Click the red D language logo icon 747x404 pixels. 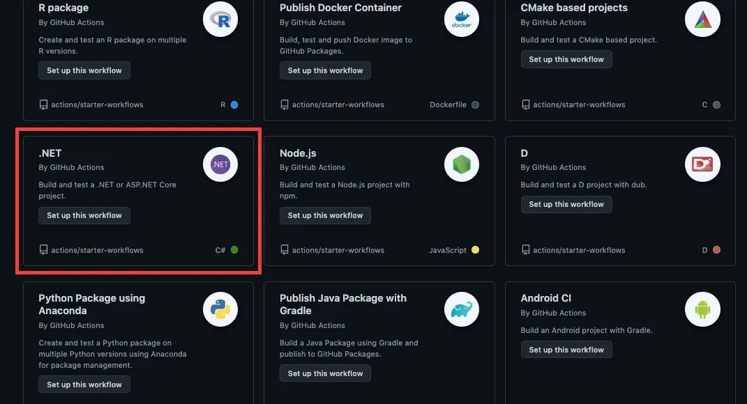[702, 164]
